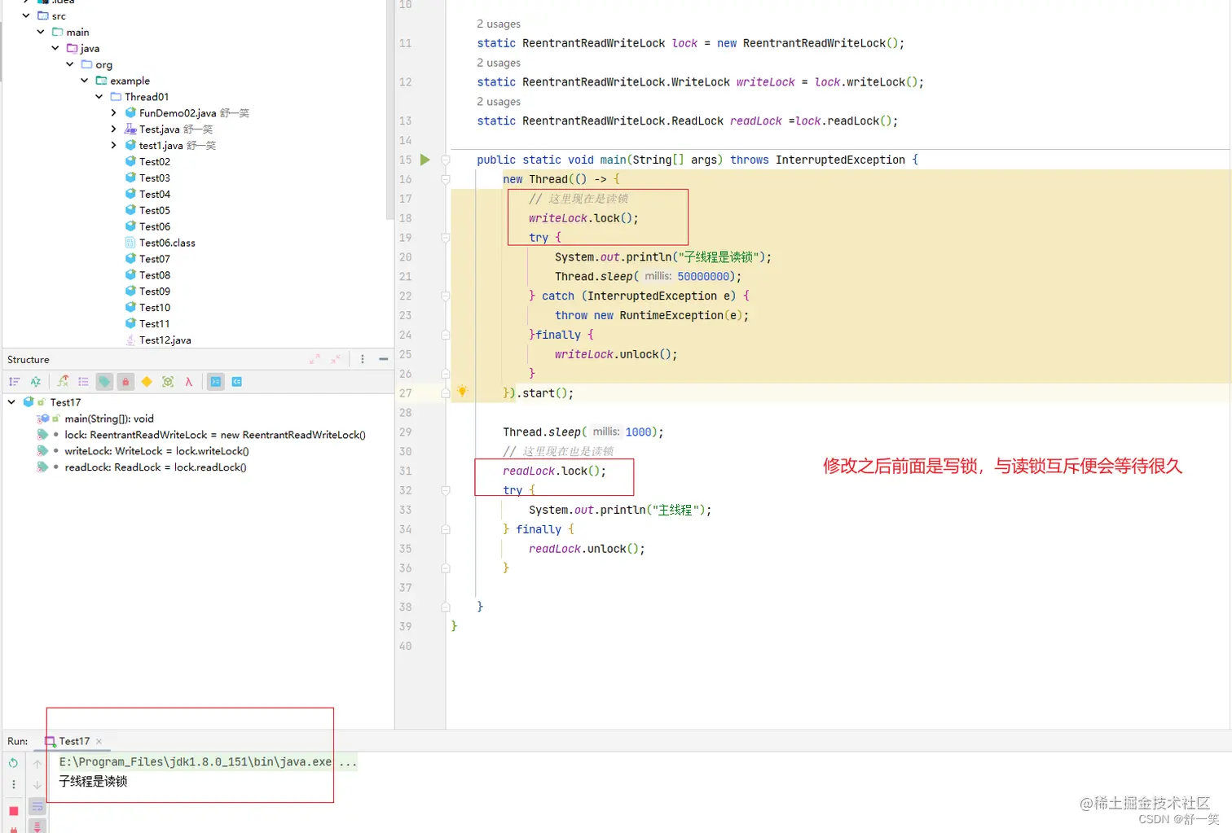Viewport: 1232px width, 833px height.
Task: Expand folded command line ellipsis
Action: (x=348, y=762)
